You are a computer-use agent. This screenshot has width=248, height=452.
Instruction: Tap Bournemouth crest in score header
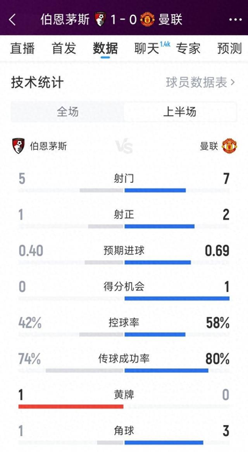(x=100, y=19)
